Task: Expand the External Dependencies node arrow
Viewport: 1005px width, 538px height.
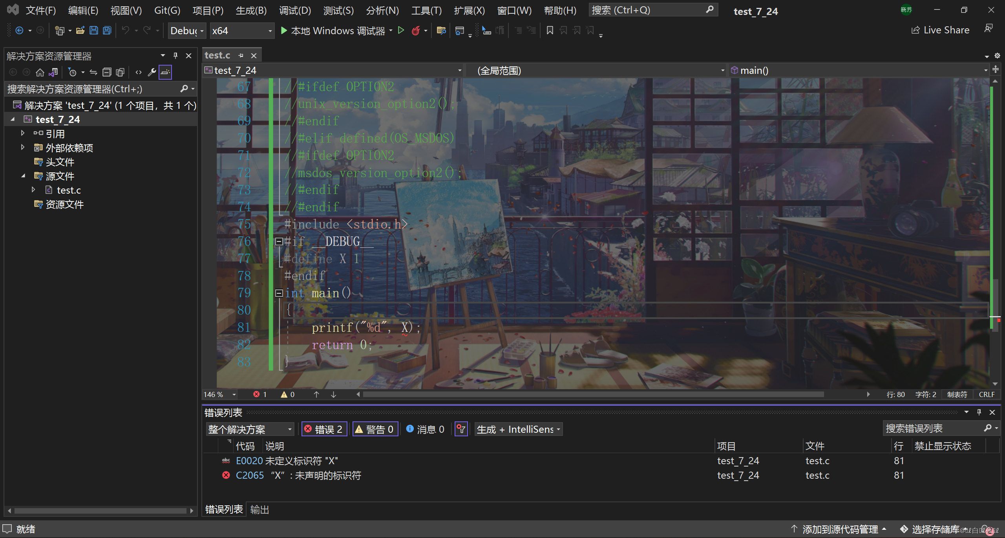Action: pyautogui.click(x=23, y=147)
